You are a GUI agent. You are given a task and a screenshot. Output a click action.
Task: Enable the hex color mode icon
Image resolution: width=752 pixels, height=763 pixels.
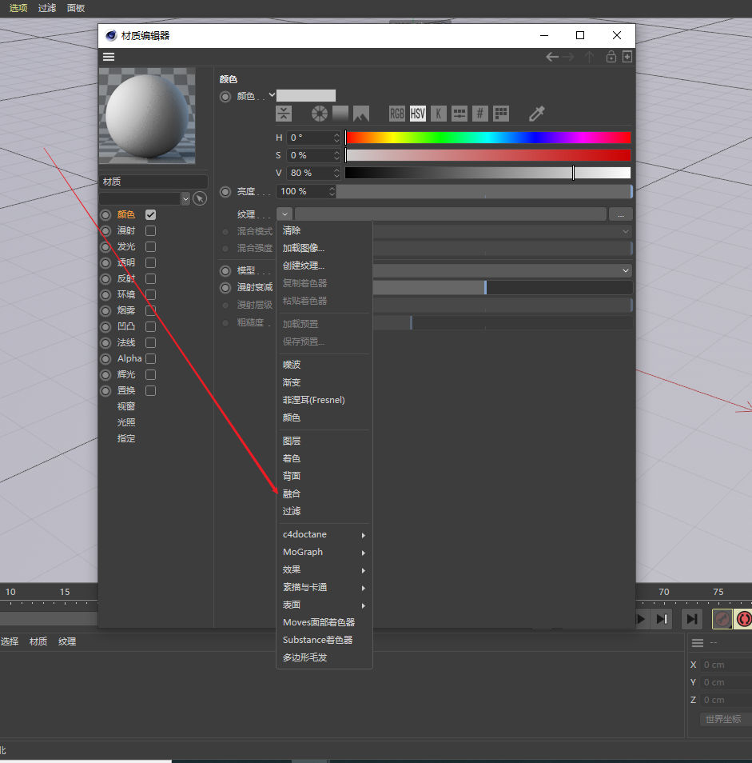pyautogui.click(x=480, y=114)
